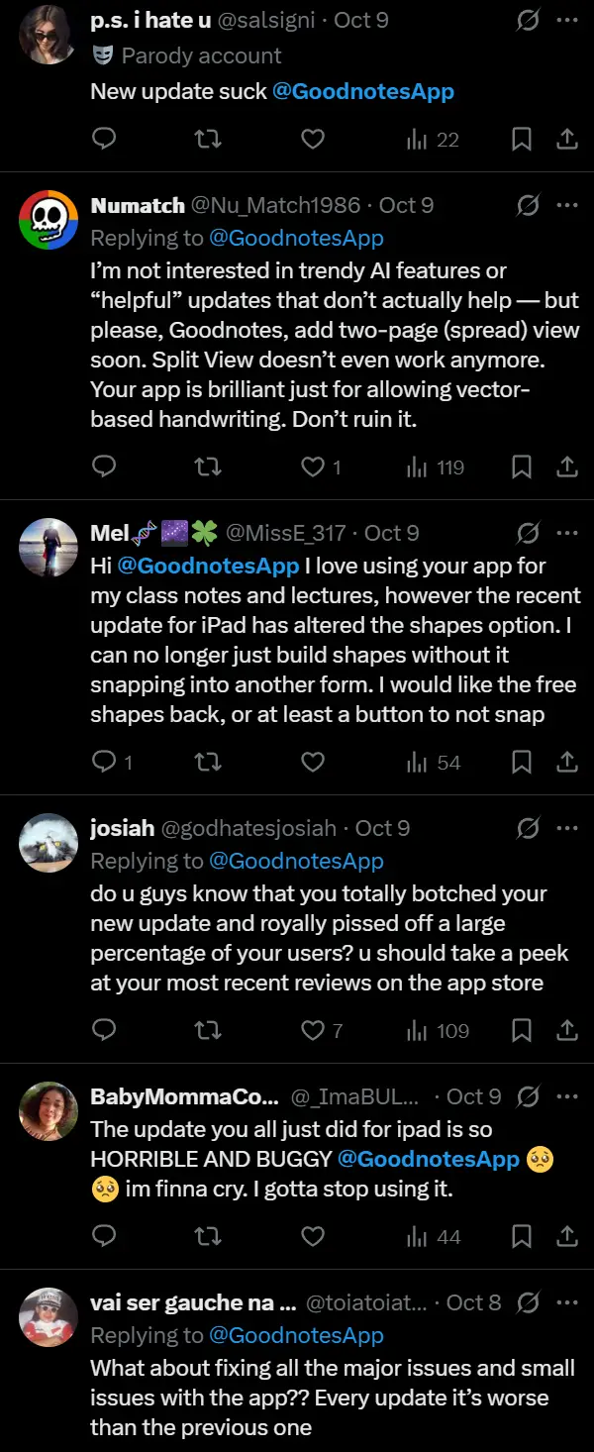Open Grok icon on josiah's tweet
The image size is (594, 1452).
click(x=529, y=828)
